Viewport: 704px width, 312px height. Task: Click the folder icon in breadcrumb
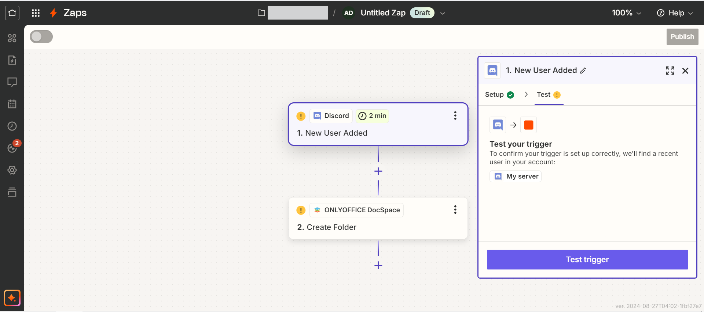click(261, 13)
